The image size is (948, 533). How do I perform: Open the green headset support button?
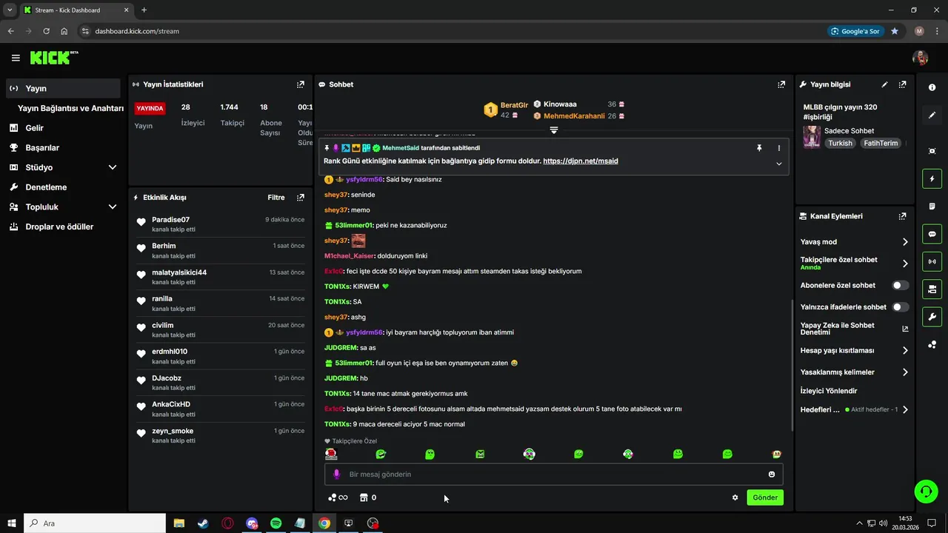[925, 491]
